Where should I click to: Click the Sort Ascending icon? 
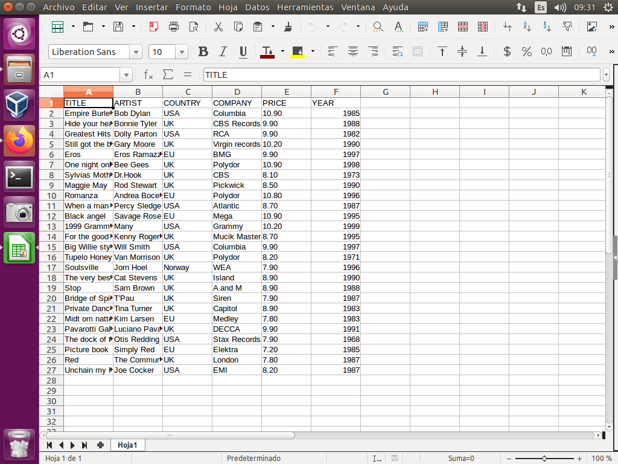click(x=527, y=27)
